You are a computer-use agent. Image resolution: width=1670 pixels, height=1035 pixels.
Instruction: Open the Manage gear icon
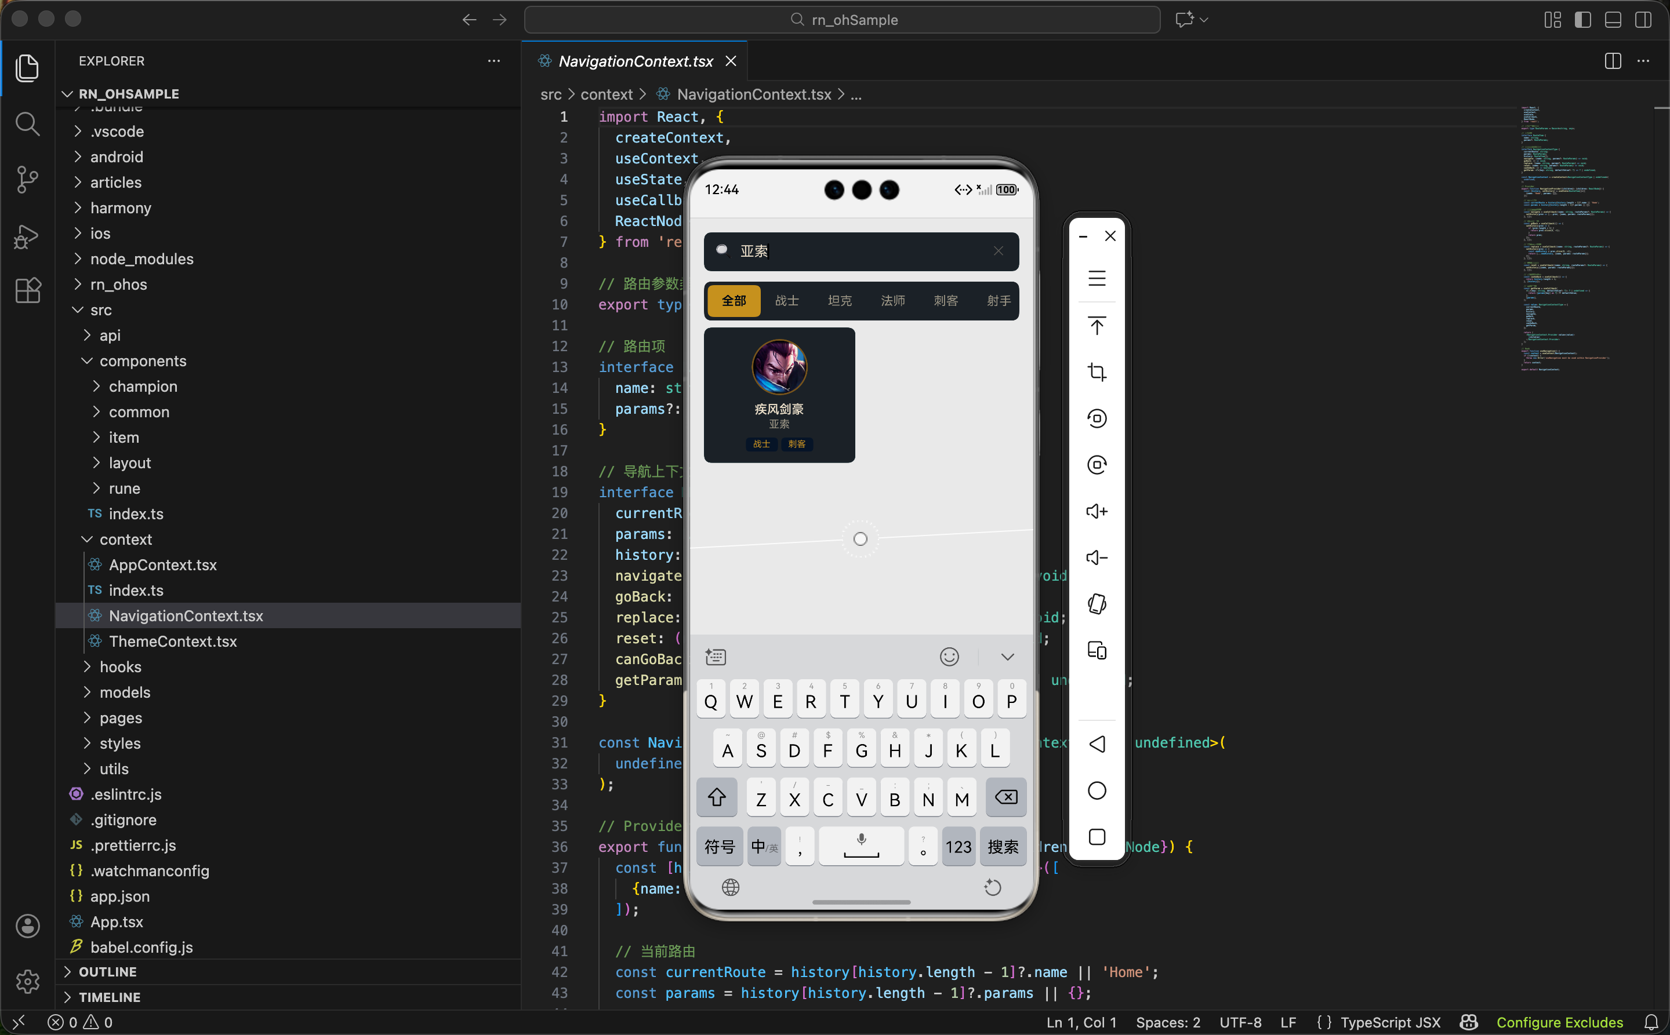[x=27, y=981]
